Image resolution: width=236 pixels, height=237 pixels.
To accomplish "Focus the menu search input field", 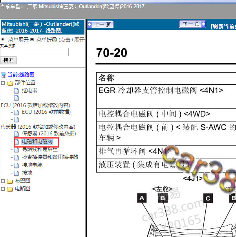I will tap(34, 52).
